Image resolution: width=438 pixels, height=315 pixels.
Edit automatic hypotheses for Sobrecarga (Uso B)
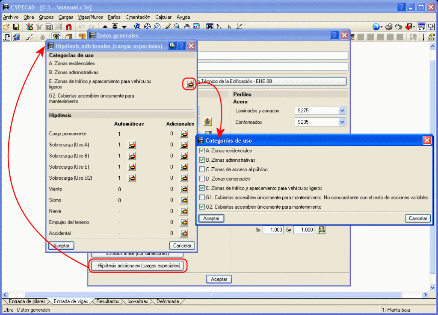[132, 156]
